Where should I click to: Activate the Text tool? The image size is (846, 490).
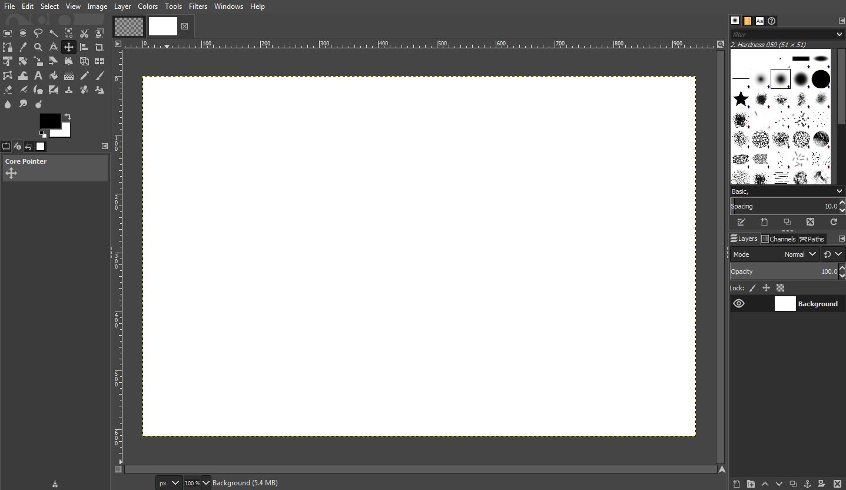[x=38, y=75]
